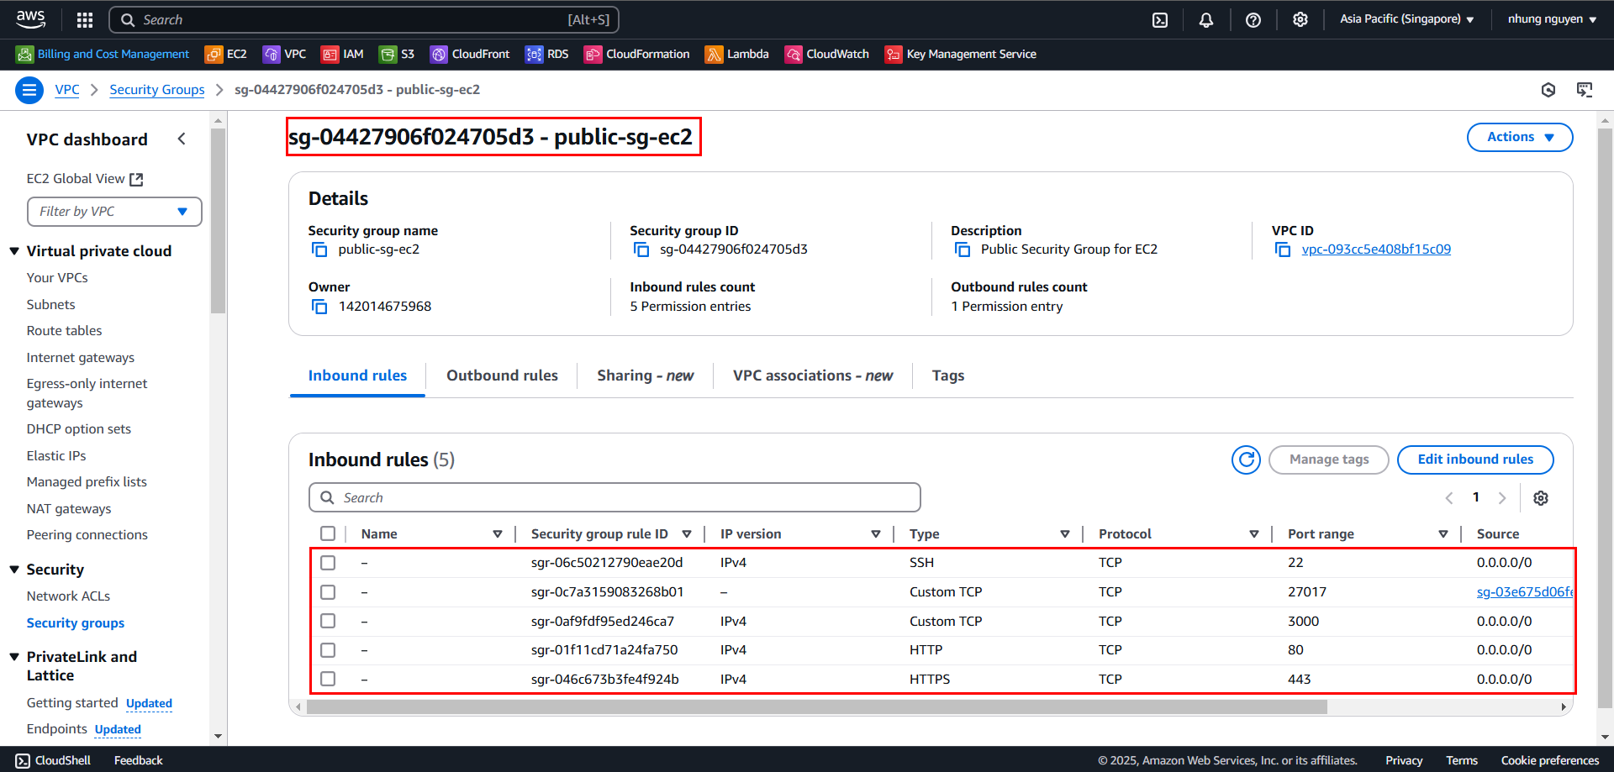Open the services grid menu icon
The height and width of the screenshot is (772, 1614).
pos(85,19)
